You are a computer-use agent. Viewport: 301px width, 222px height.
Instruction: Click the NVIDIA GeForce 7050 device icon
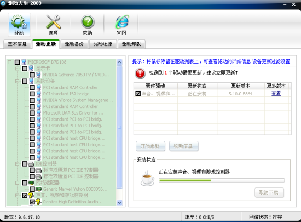[38, 75]
